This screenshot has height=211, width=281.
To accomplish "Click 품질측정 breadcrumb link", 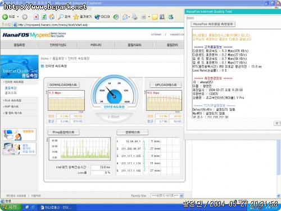I will (x=58, y=59).
